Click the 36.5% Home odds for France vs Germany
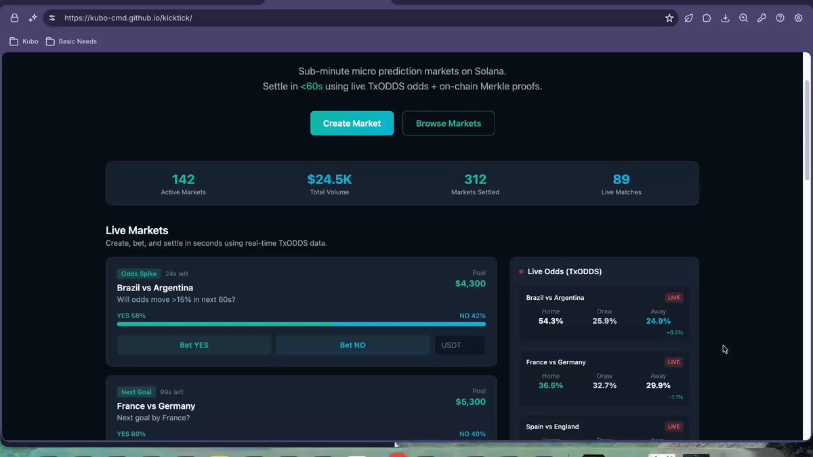 551,385
